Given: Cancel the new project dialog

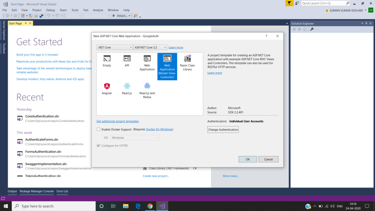Looking at the screenshot, I should 268,159.
